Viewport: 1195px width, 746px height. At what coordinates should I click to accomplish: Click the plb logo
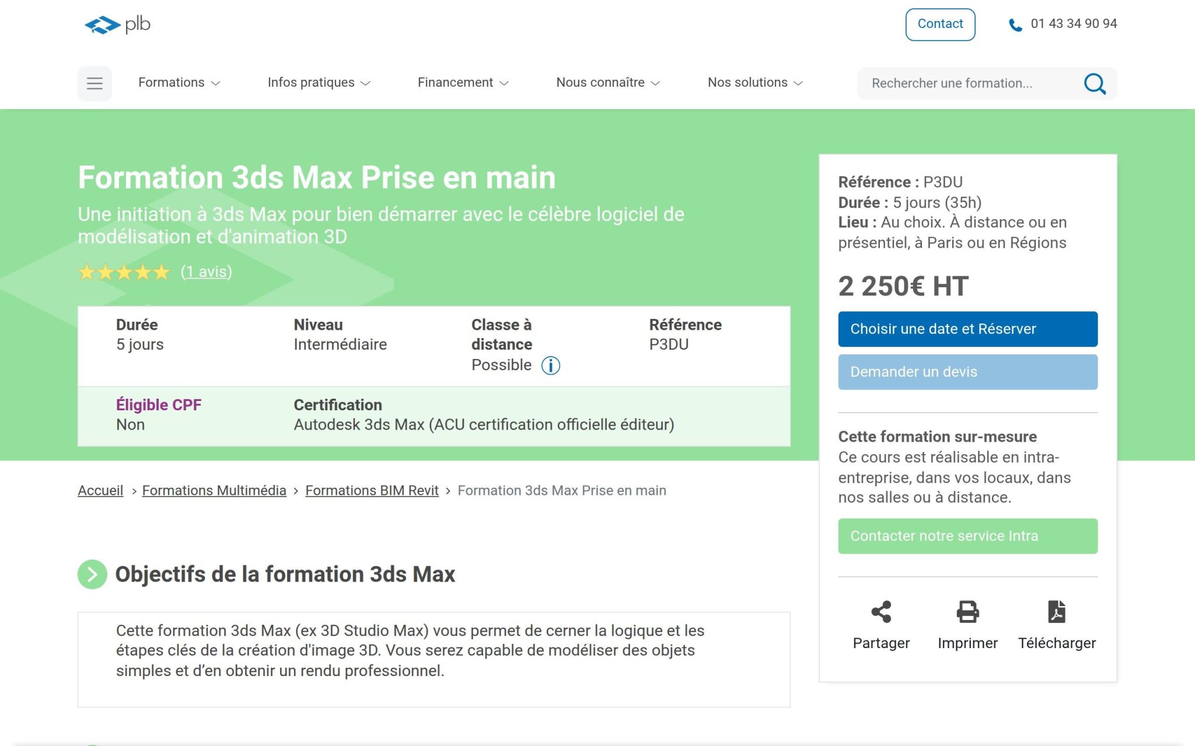tap(118, 24)
